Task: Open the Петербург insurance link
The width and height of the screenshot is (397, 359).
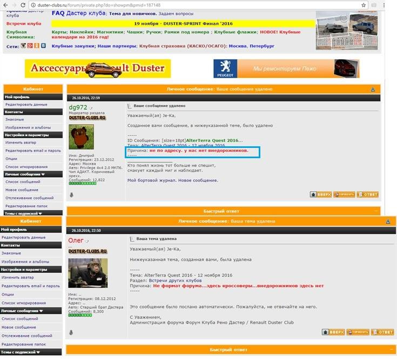Action: tap(262, 46)
